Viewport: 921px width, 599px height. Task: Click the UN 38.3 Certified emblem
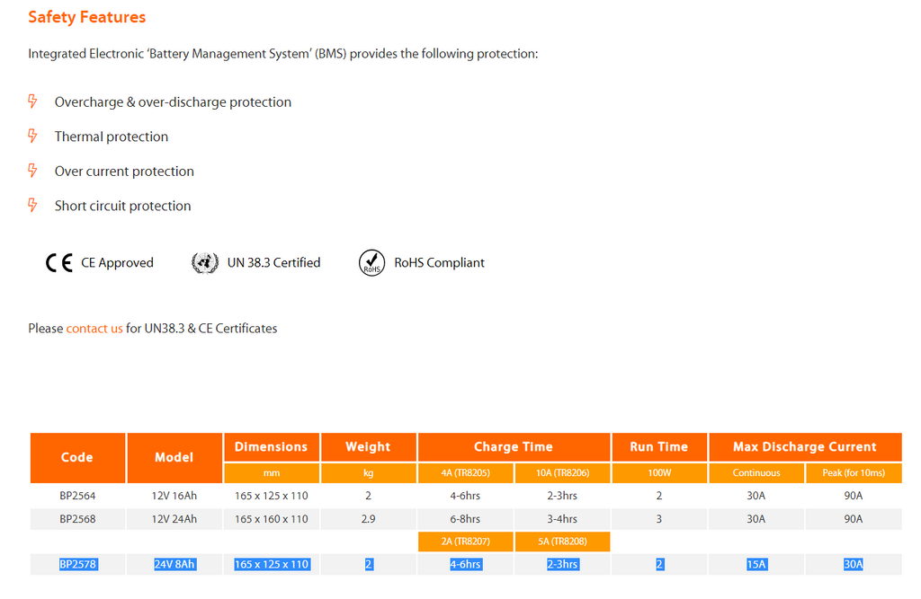pos(205,263)
